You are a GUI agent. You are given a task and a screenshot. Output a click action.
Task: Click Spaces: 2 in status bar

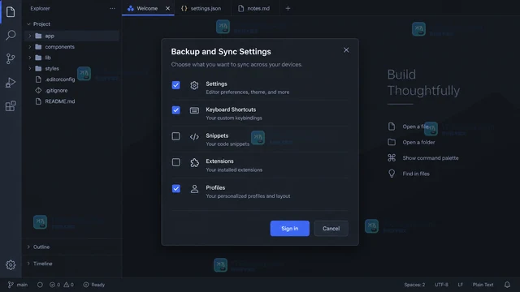click(x=414, y=285)
